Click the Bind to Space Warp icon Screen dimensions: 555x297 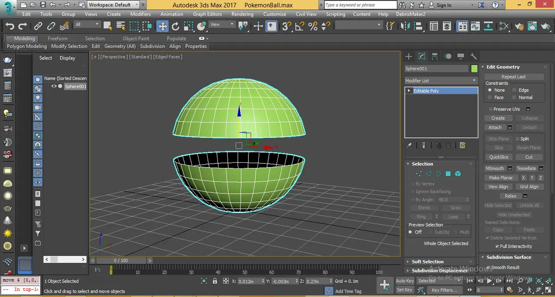click(x=64, y=26)
